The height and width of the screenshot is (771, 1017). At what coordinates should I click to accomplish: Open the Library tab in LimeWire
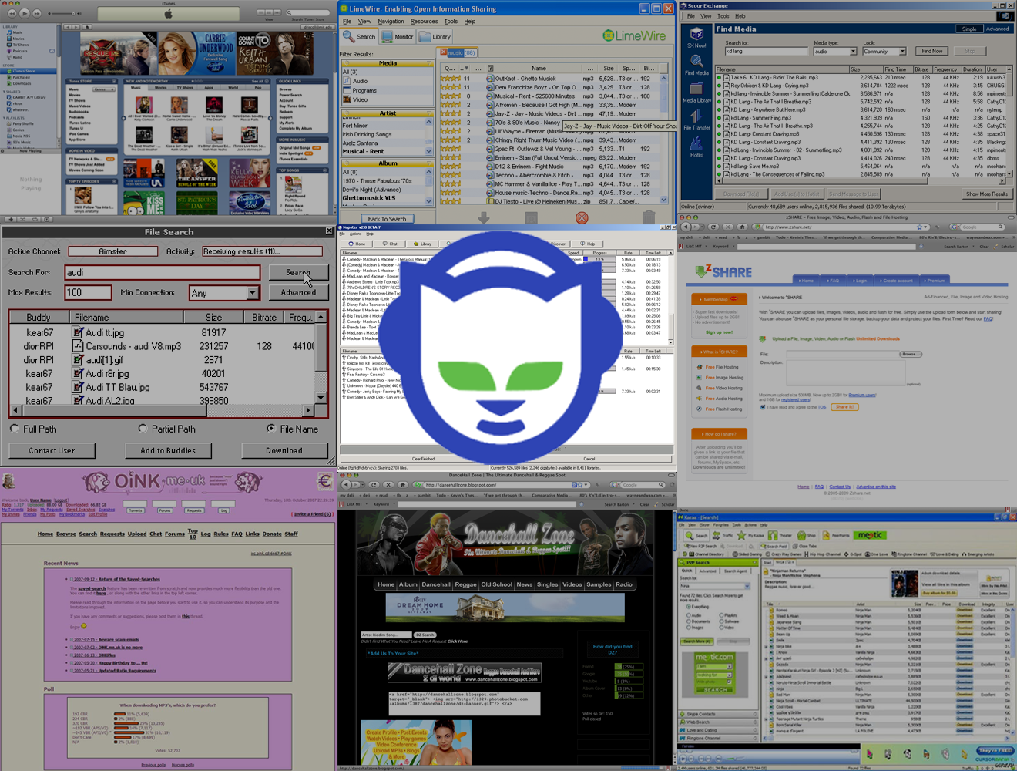[x=435, y=36]
